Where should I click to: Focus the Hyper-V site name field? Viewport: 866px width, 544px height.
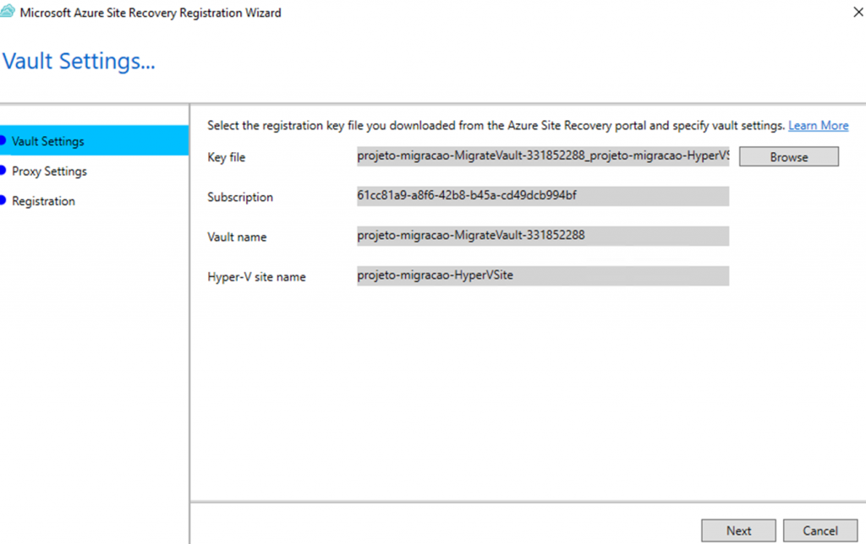[x=542, y=275]
